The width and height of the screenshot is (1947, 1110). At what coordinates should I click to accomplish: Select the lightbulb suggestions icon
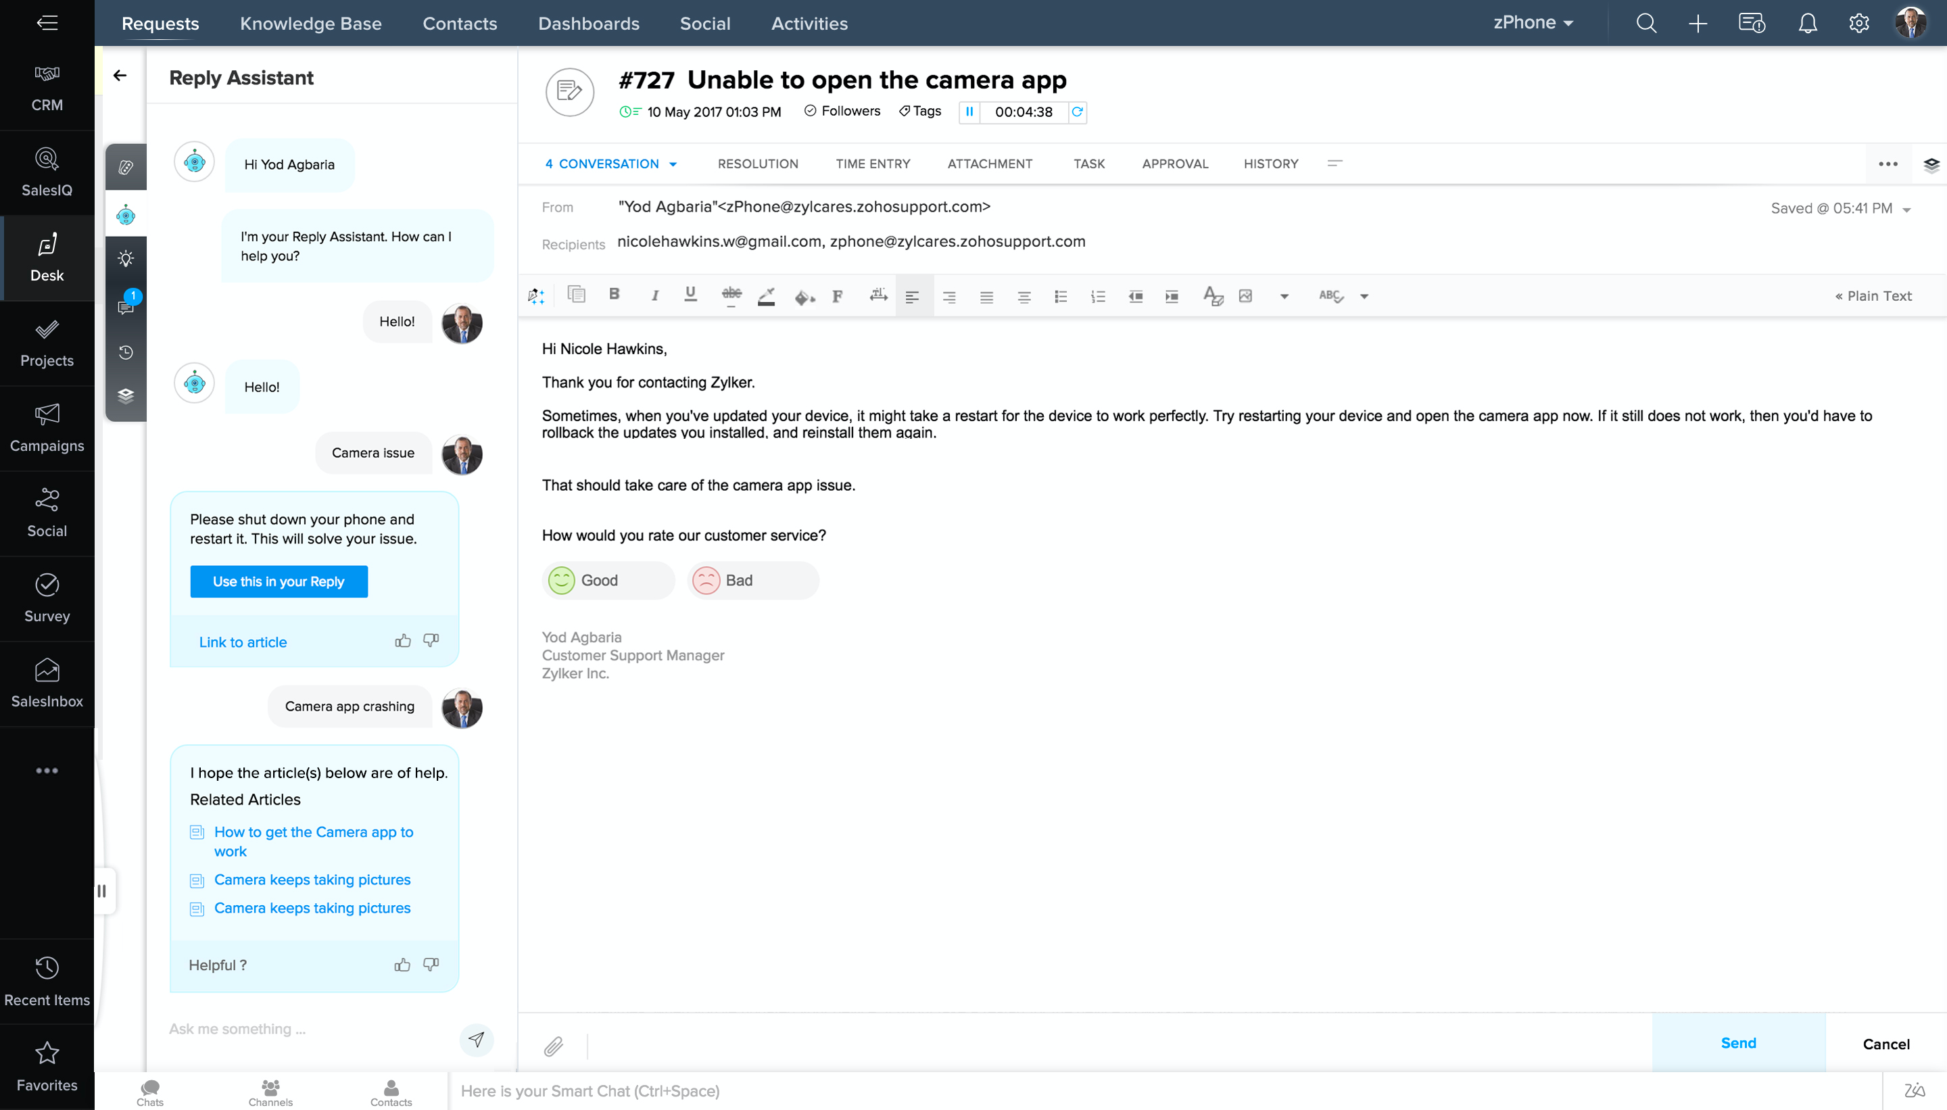point(126,258)
